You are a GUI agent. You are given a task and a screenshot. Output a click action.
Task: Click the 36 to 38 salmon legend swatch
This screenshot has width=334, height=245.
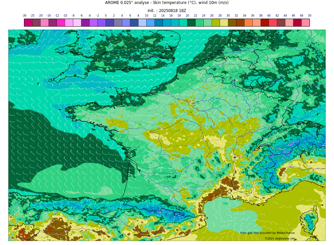(257, 23)
